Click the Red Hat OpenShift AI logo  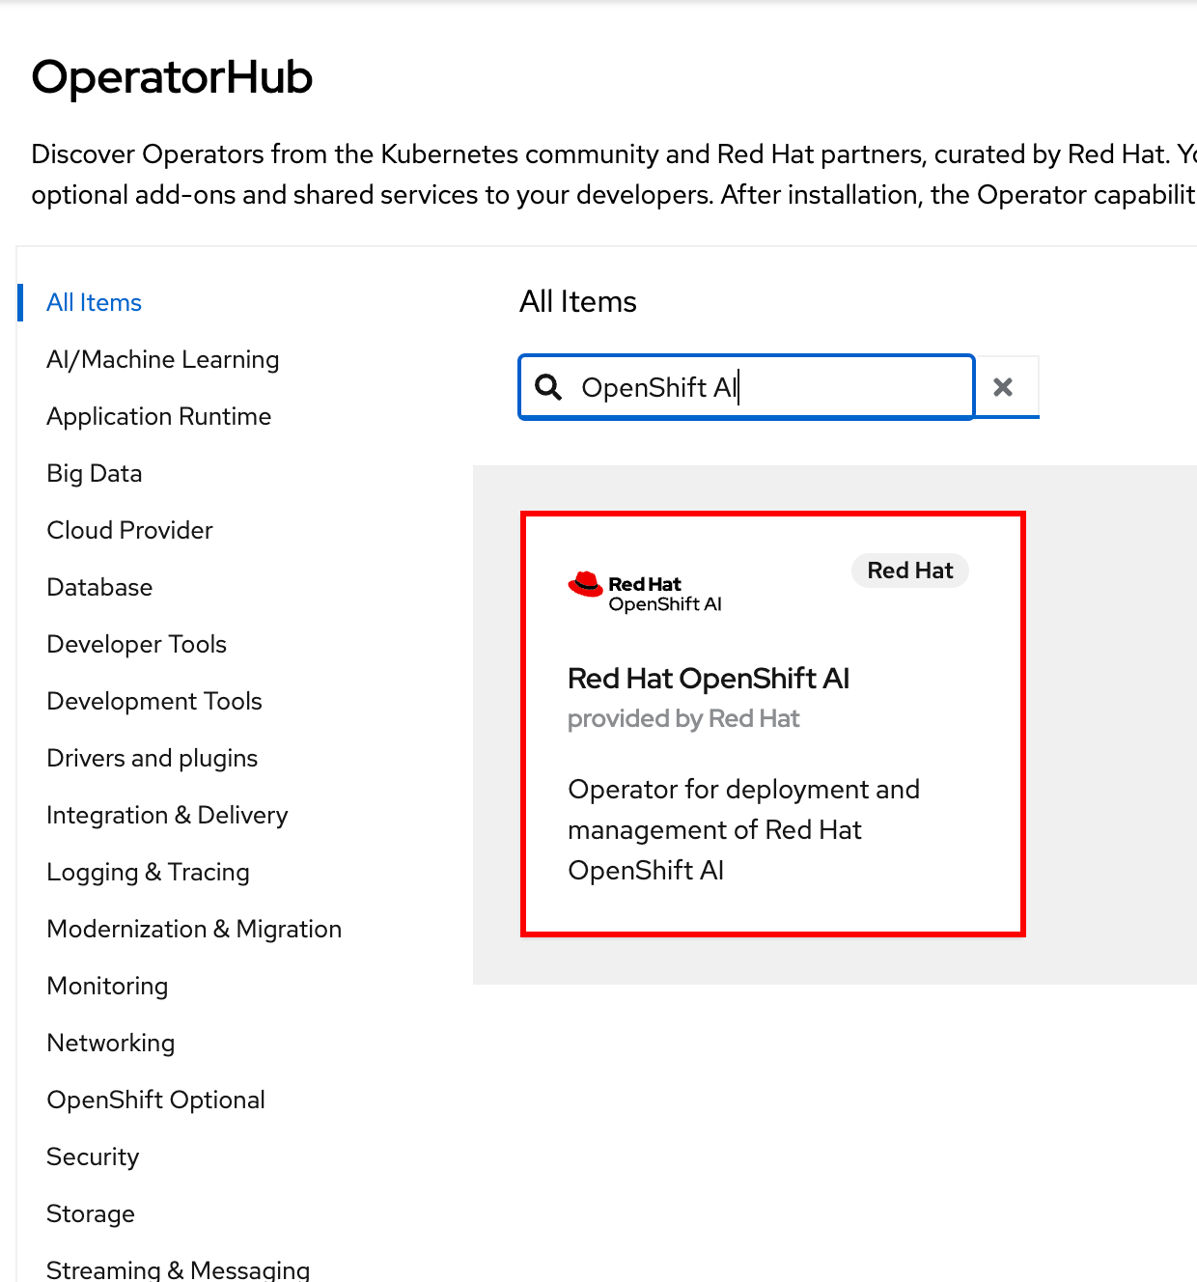[645, 592]
